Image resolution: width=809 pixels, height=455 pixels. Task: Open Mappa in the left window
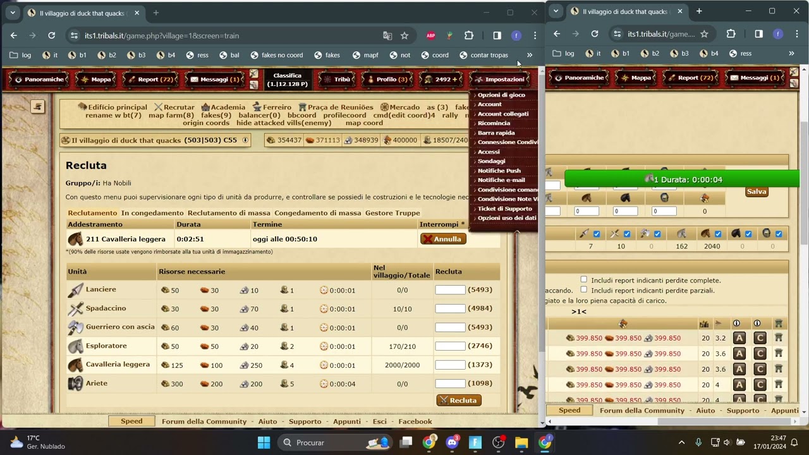pos(96,79)
